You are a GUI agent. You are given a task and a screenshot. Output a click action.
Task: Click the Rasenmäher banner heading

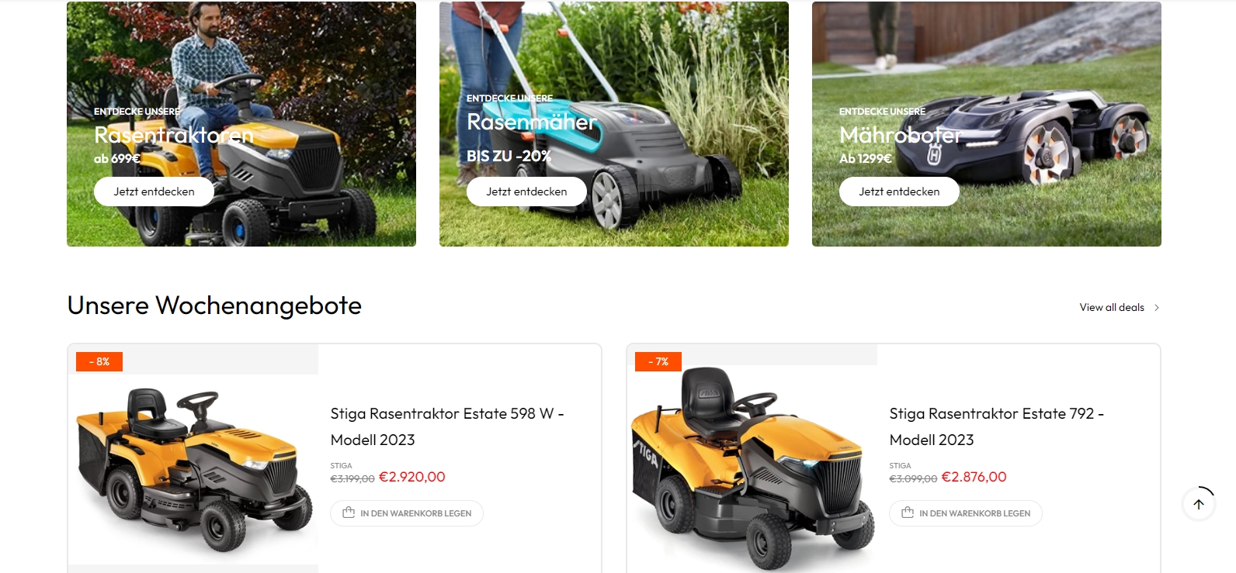click(x=532, y=122)
